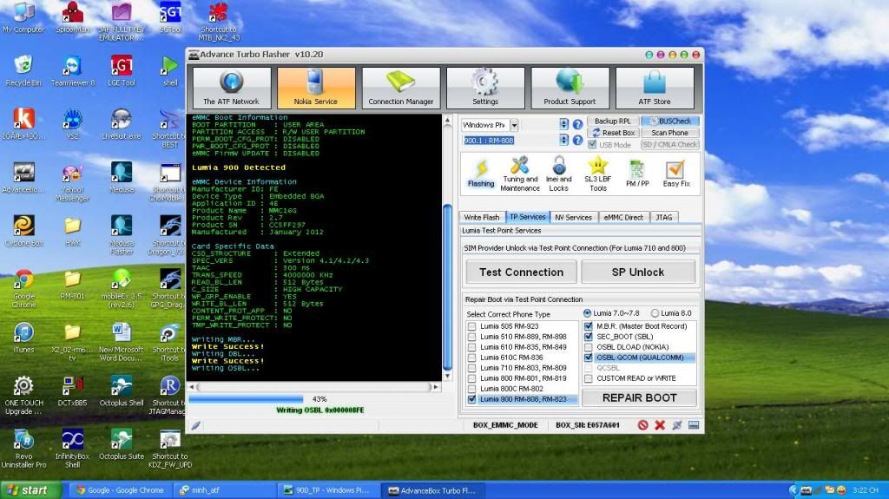Click the blue window status bar icon
Image resolution: width=889 pixels, height=499 pixels.
694,424
